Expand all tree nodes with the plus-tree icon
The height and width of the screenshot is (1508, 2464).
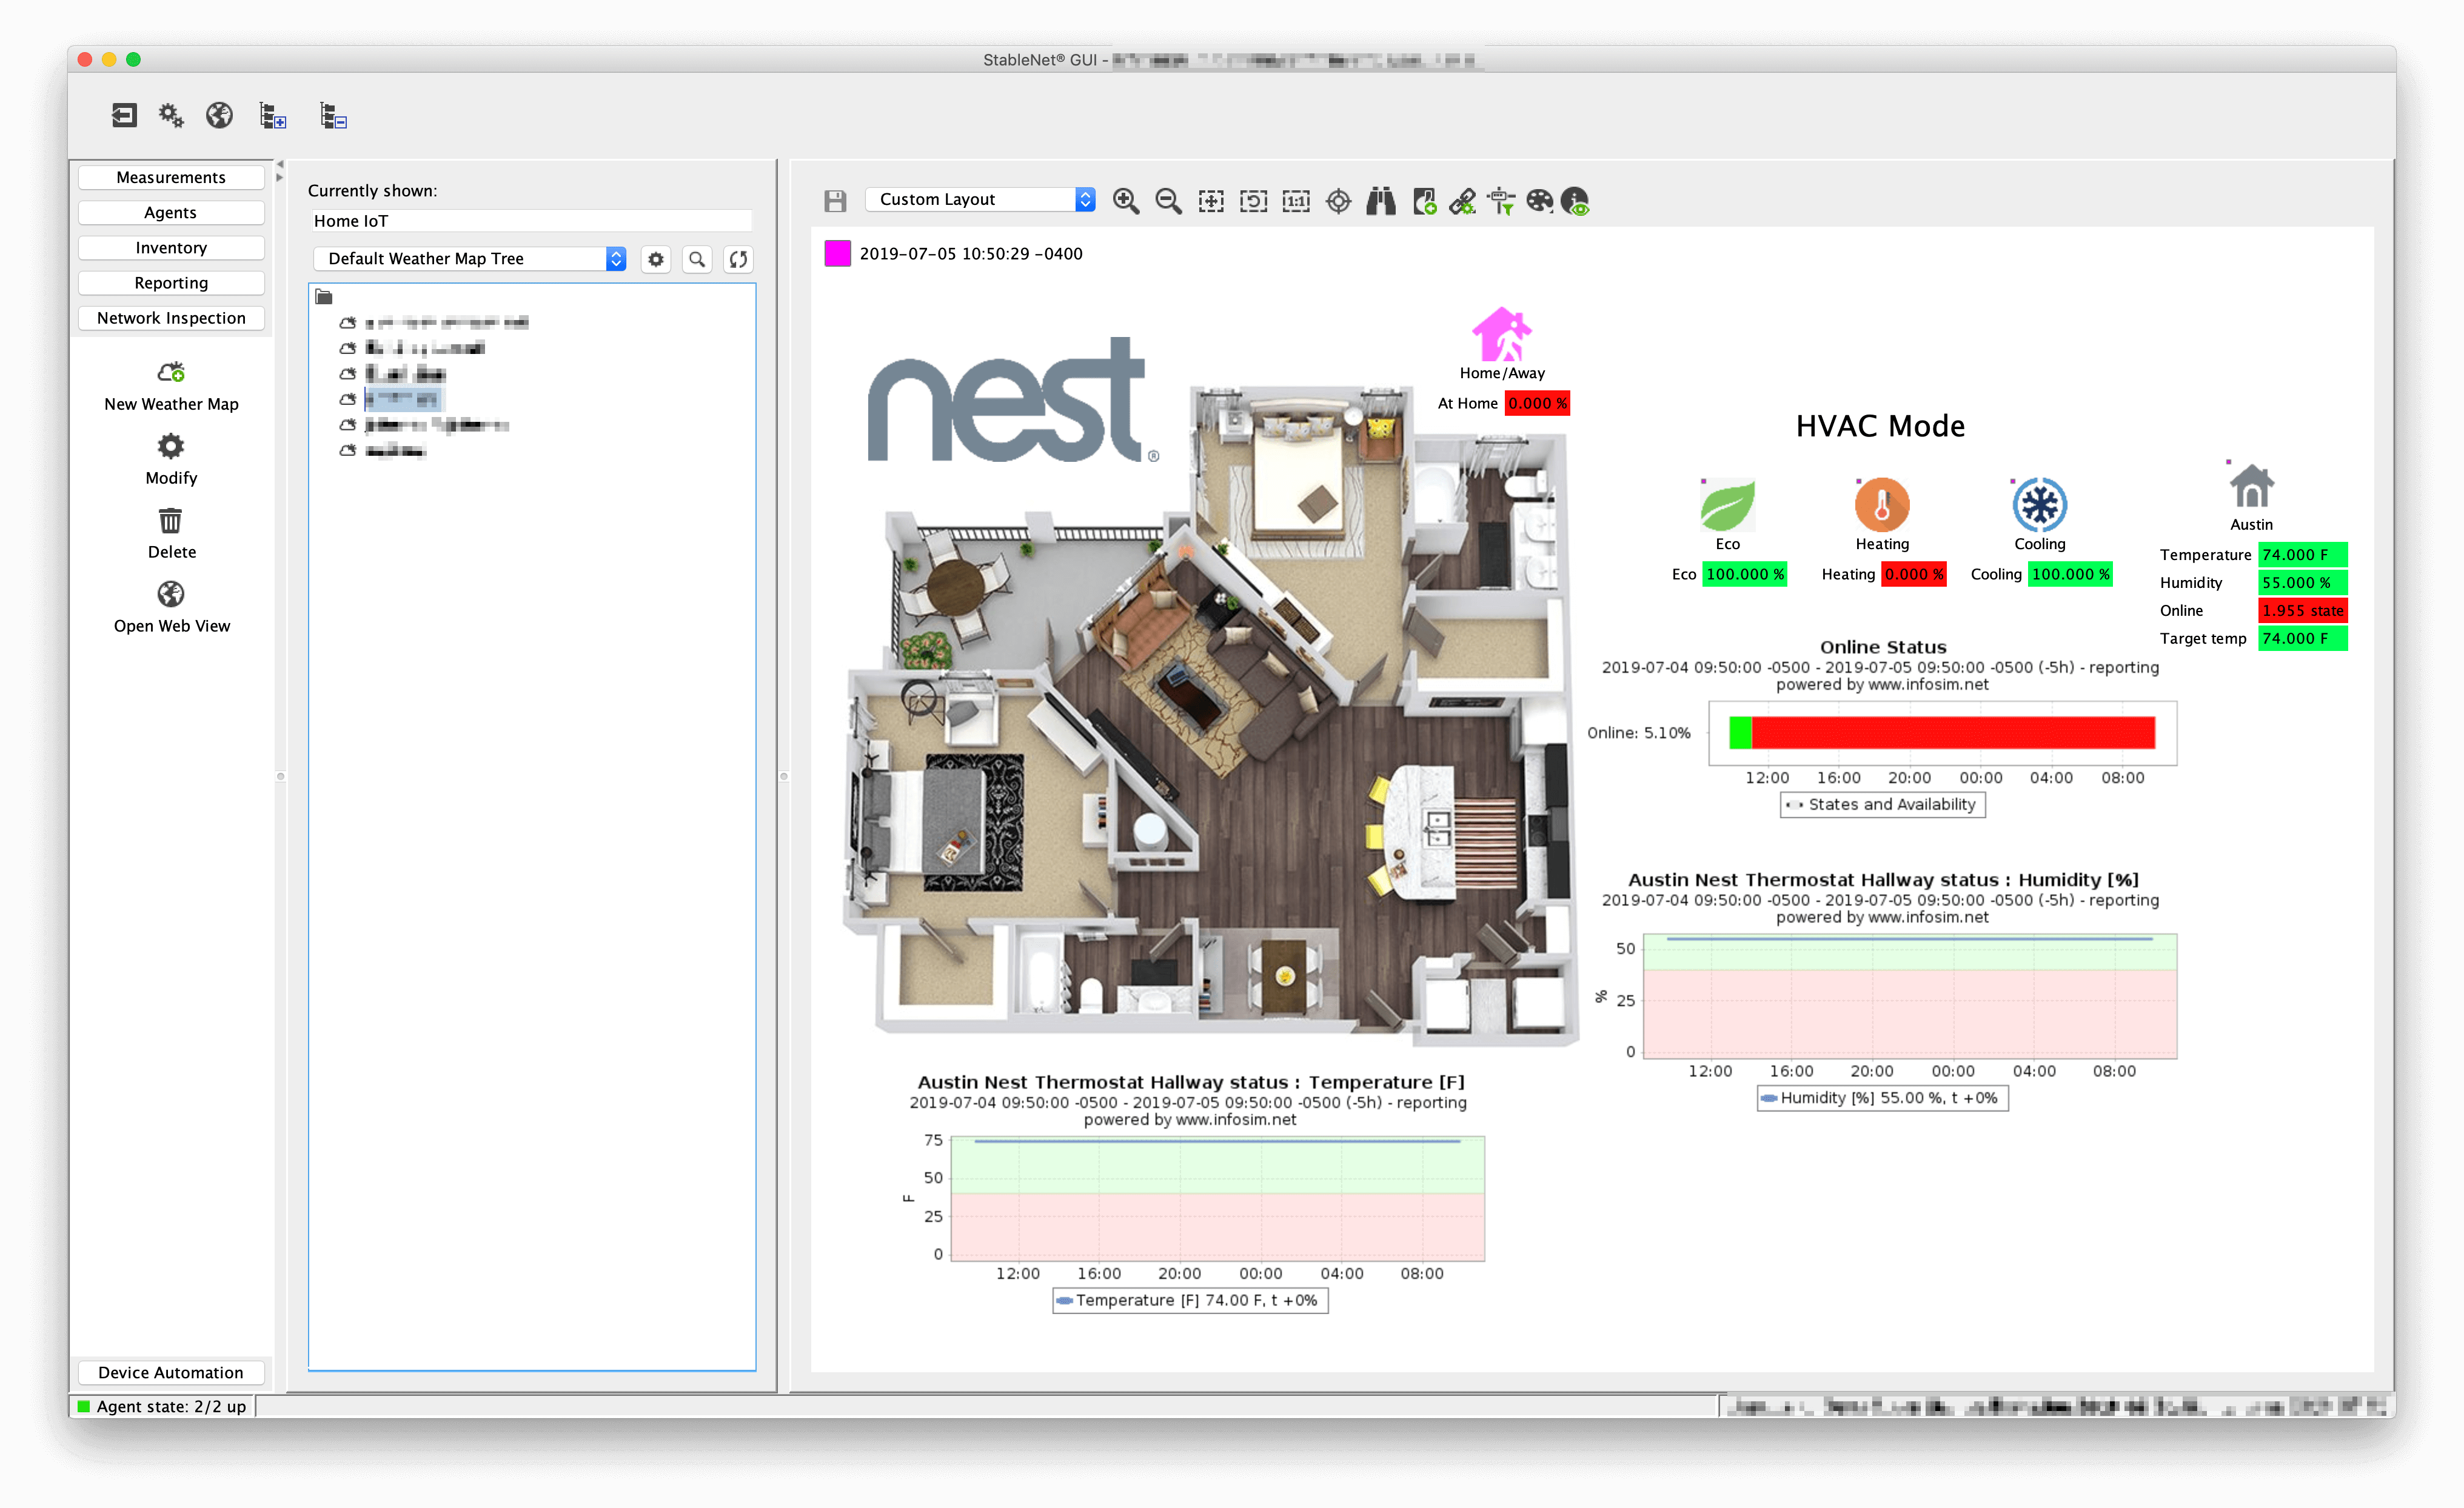click(273, 116)
